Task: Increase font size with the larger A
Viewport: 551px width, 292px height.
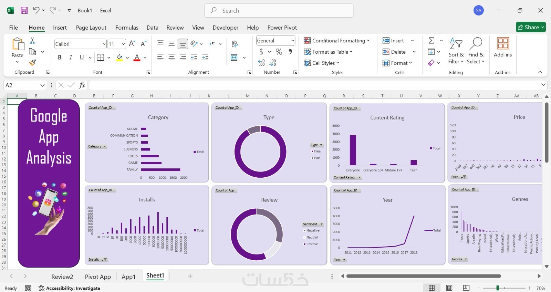Action: 132,44
